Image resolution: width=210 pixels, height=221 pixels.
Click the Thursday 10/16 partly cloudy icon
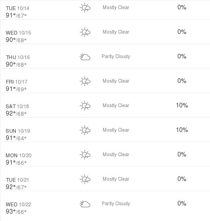click(x=85, y=57)
